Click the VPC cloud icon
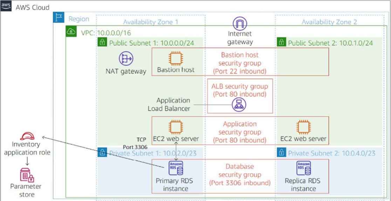 point(71,32)
